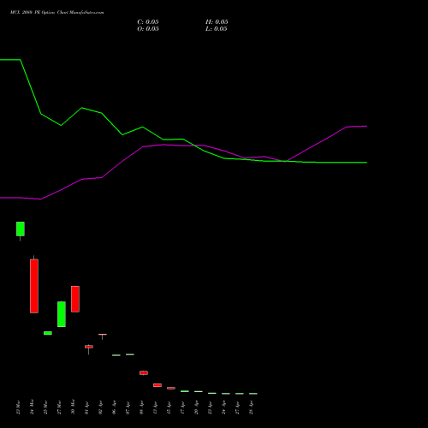Select the 'C: 0.05' close value
The height and width of the screenshot is (428, 428).
[148, 22]
